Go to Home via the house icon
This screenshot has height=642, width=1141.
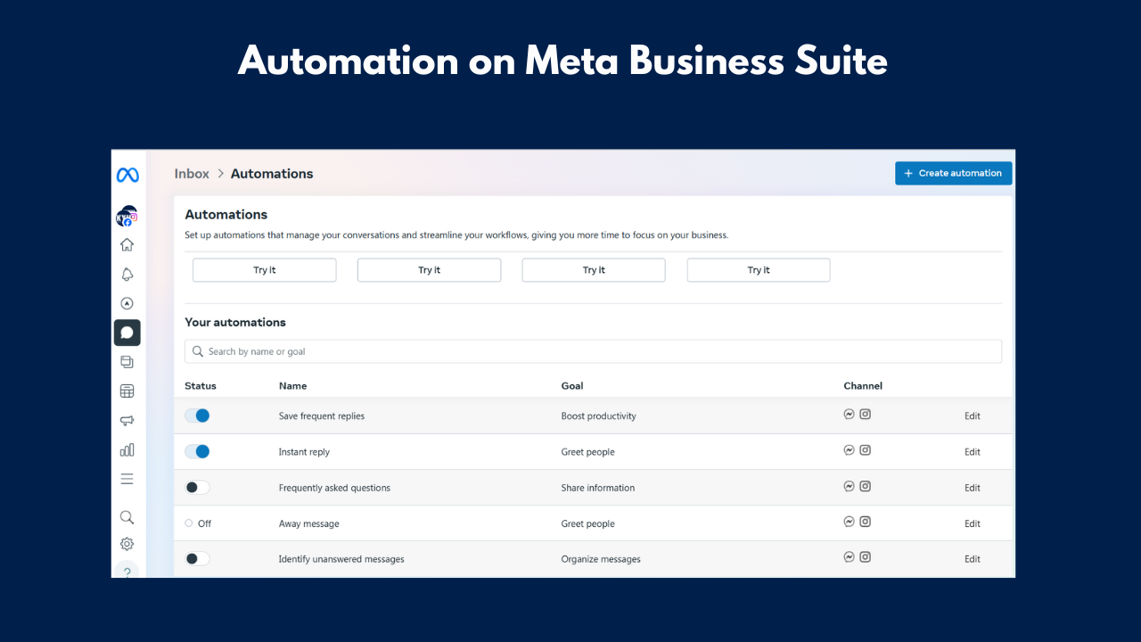point(127,244)
